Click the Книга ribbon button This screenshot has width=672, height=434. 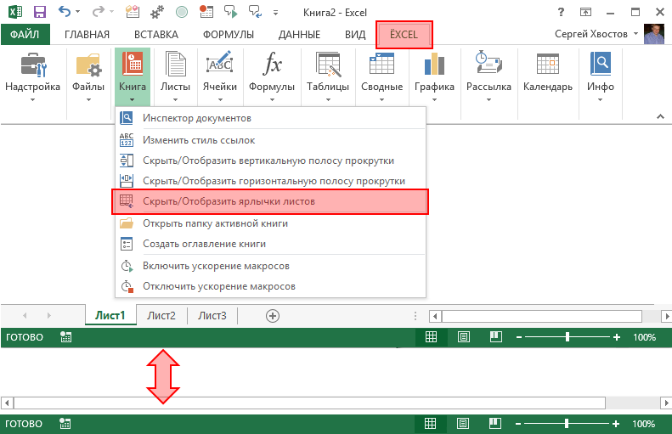(x=133, y=77)
